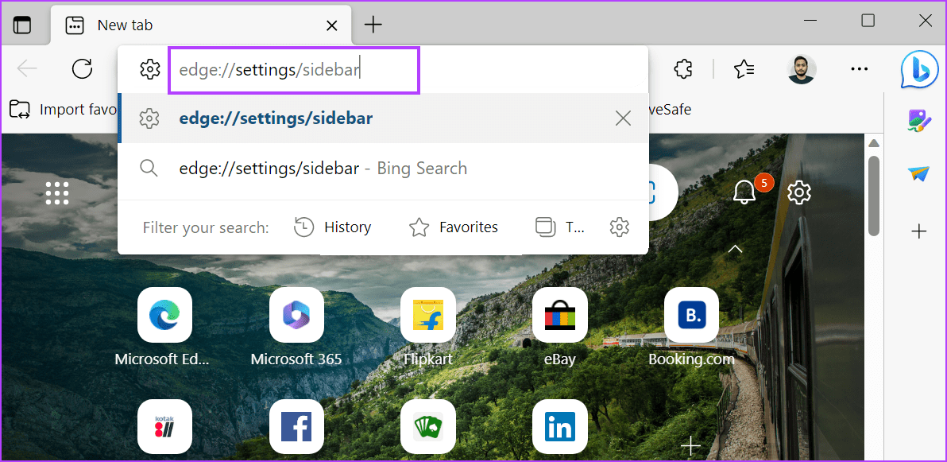Open Image Creator in the right sidebar
Image resolution: width=947 pixels, height=462 pixels.
[x=919, y=121]
